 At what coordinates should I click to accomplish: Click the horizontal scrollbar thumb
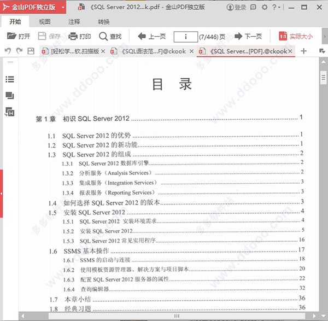coord(177,316)
